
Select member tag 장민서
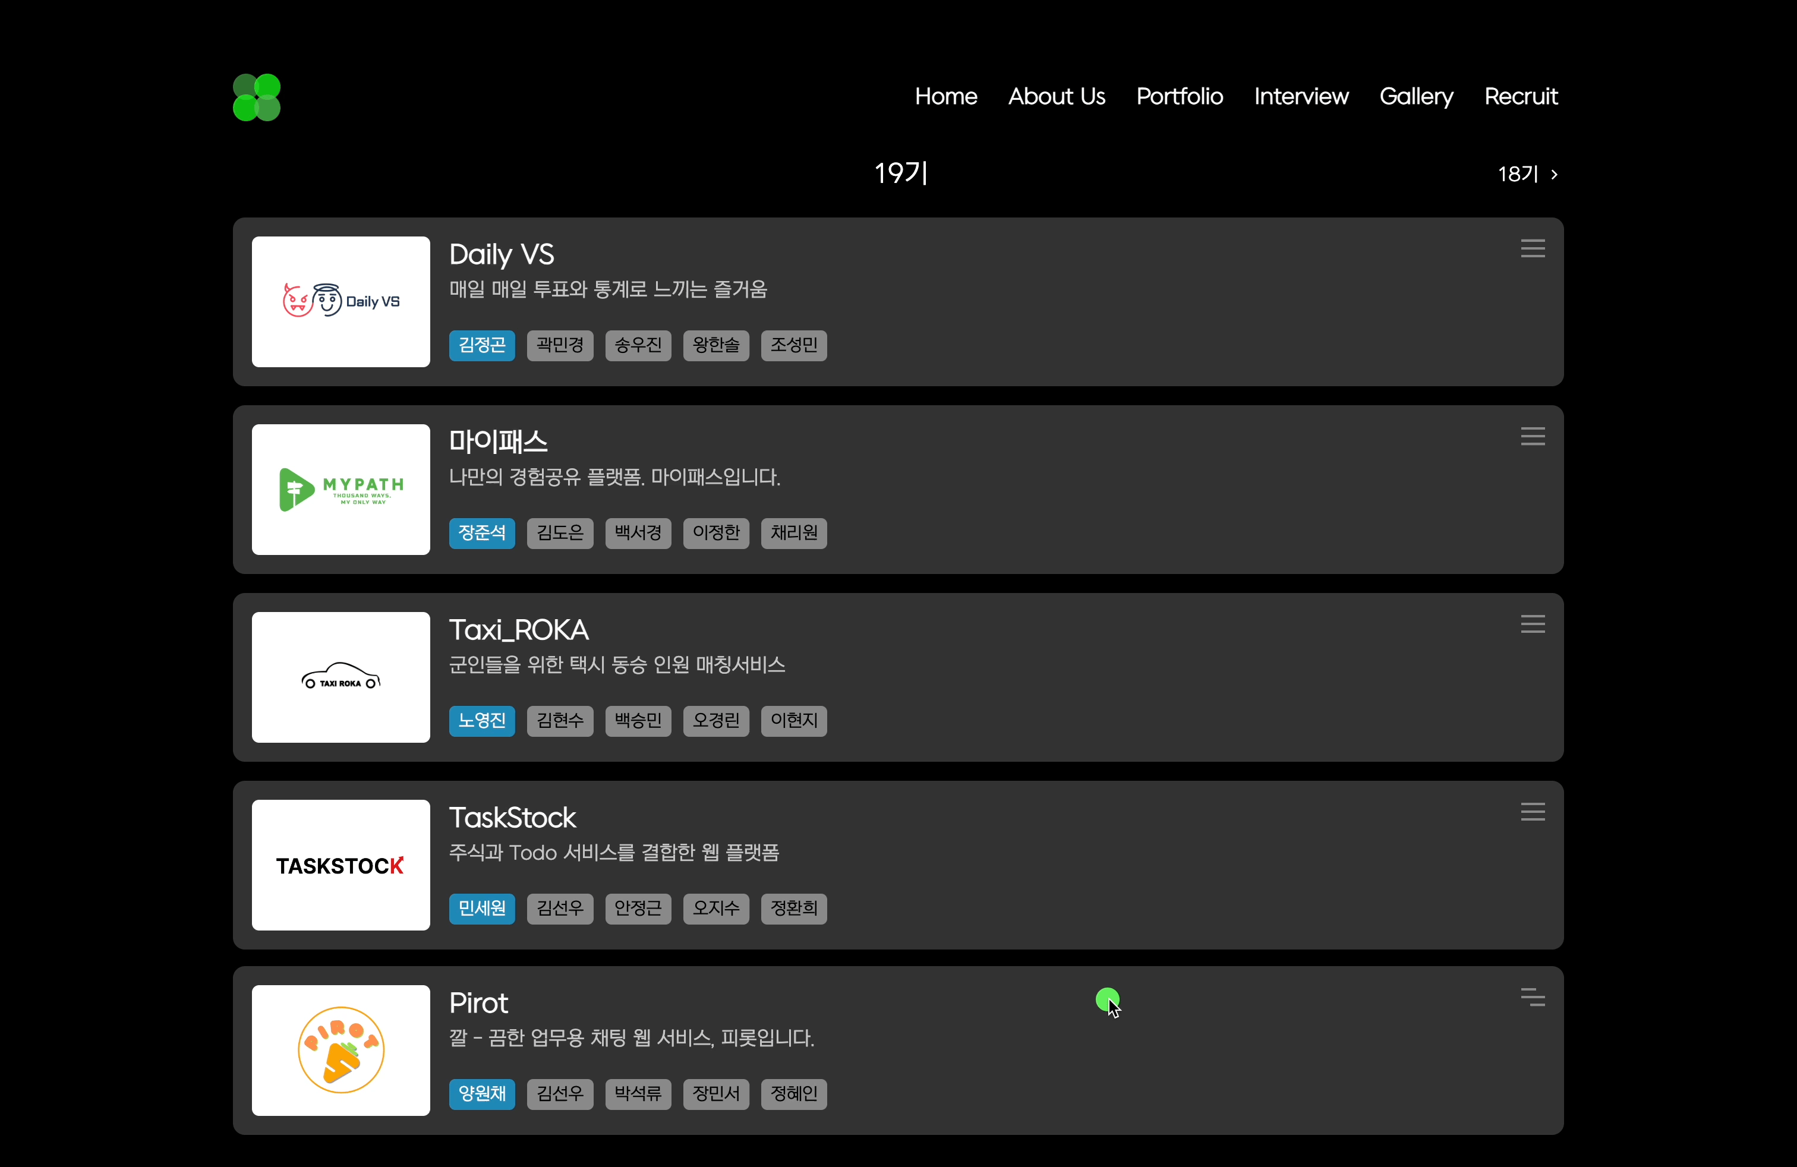pos(717,1095)
